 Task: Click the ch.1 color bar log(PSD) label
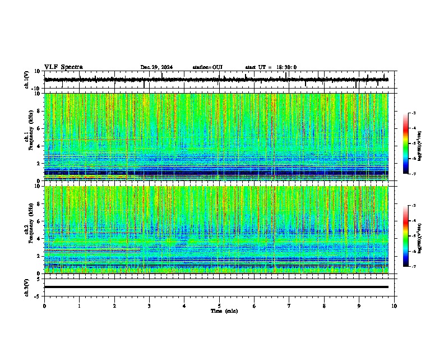[420, 146]
